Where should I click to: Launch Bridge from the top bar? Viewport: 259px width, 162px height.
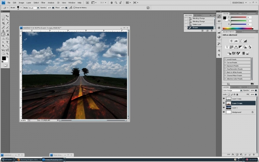87,3
